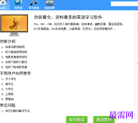Open 电影美剧使用说明 link

coord(16,57)
